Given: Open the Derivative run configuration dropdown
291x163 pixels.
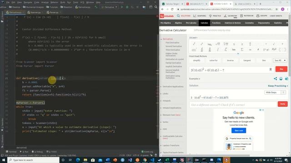Looking at the screenshot, I should click(109, 7).
